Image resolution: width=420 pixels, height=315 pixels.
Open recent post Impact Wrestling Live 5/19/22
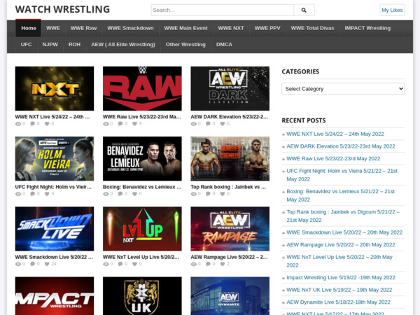[341, 277]
